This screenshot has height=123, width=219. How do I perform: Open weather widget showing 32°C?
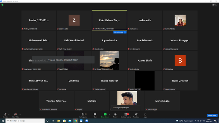point(184,121)
